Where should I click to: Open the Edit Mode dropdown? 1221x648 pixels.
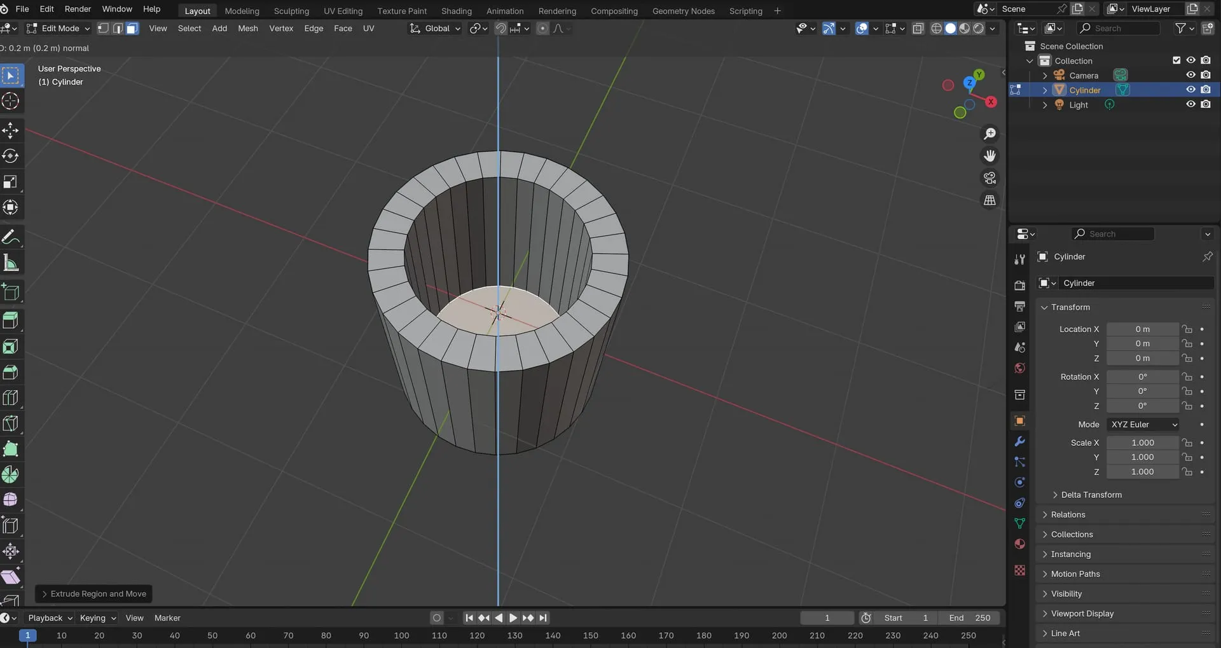click(59, 29)
